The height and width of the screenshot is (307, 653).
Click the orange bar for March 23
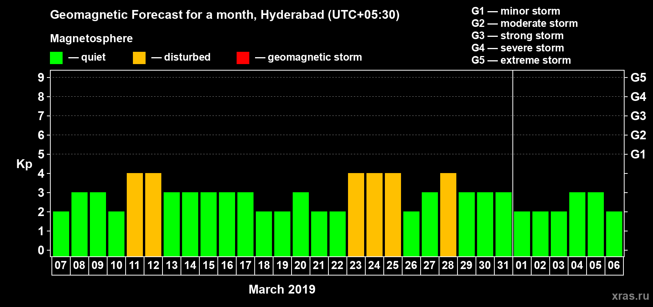point(356,215)
